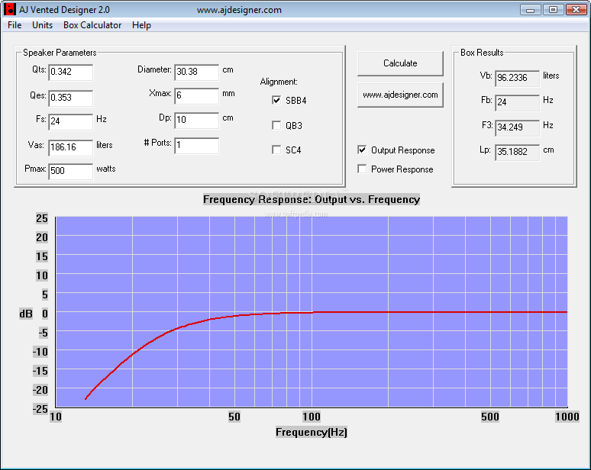Uncheck the SBB4 alignment checkbox
Image resolution: width=591 pixels, height=470 pixels.
click(x=276, y=100)
